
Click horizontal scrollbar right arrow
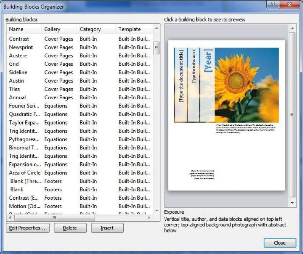pyautogui.click(x=149, y=218)
